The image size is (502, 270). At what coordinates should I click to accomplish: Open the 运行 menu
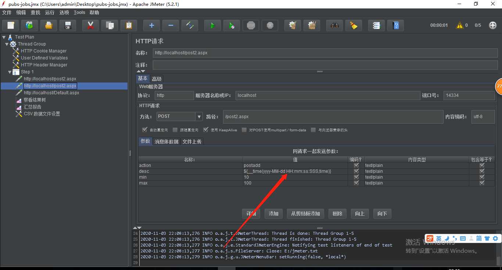tap(50, 12)
